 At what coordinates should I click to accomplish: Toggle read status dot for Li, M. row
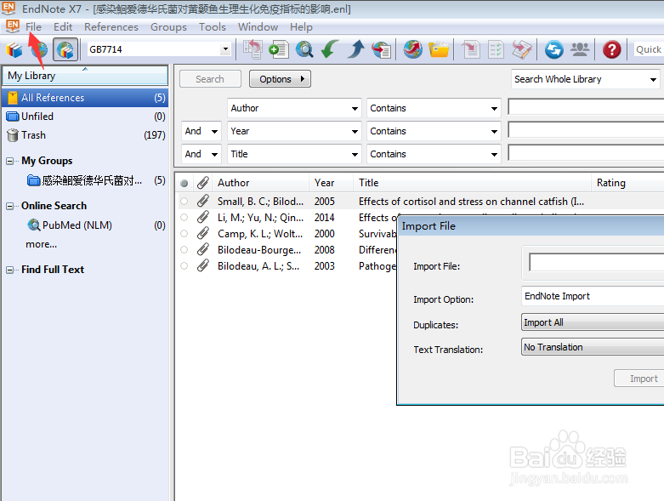184,217
